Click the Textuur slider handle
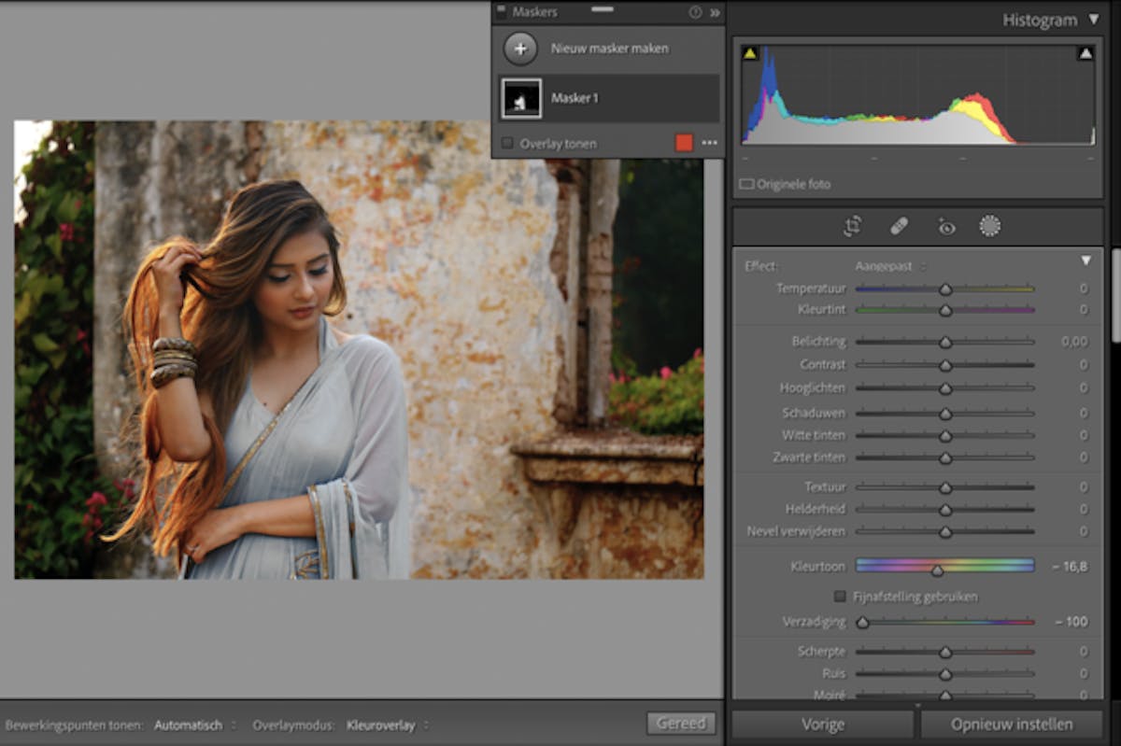Viewport: 1121px width, 746px height. point(945,487)
